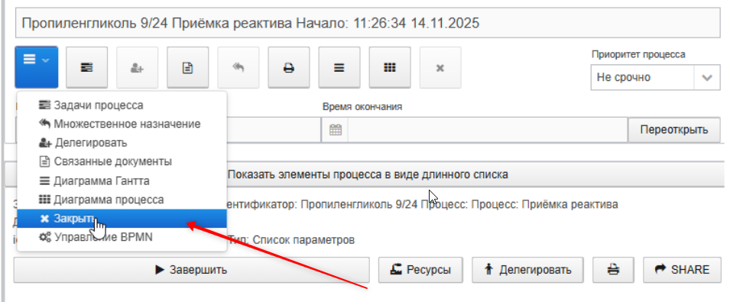Open linked documents toolbar icon
Screen dimensions: 730x302
point(187,67)
